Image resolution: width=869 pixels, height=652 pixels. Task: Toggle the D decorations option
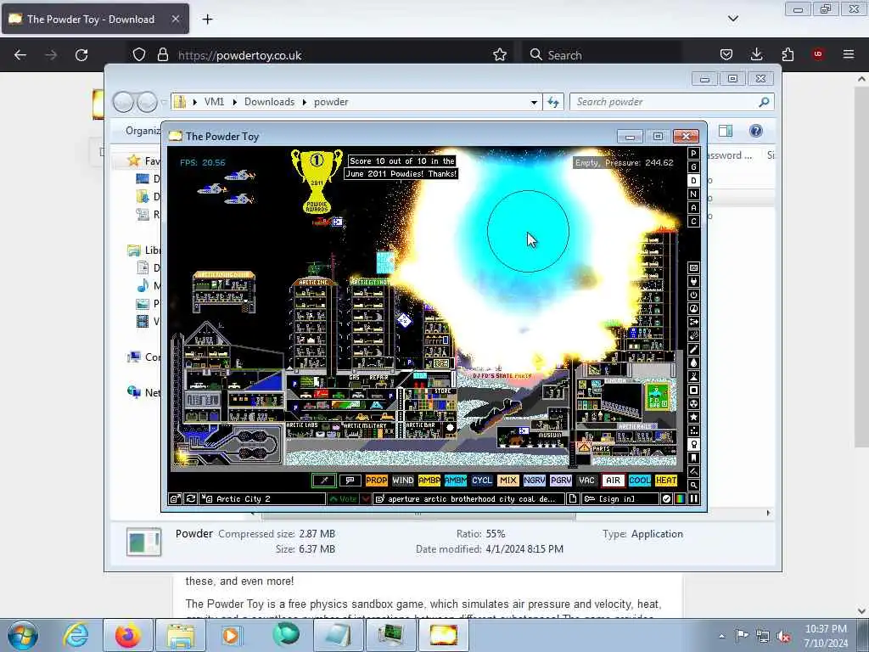(x=693, y=181)
